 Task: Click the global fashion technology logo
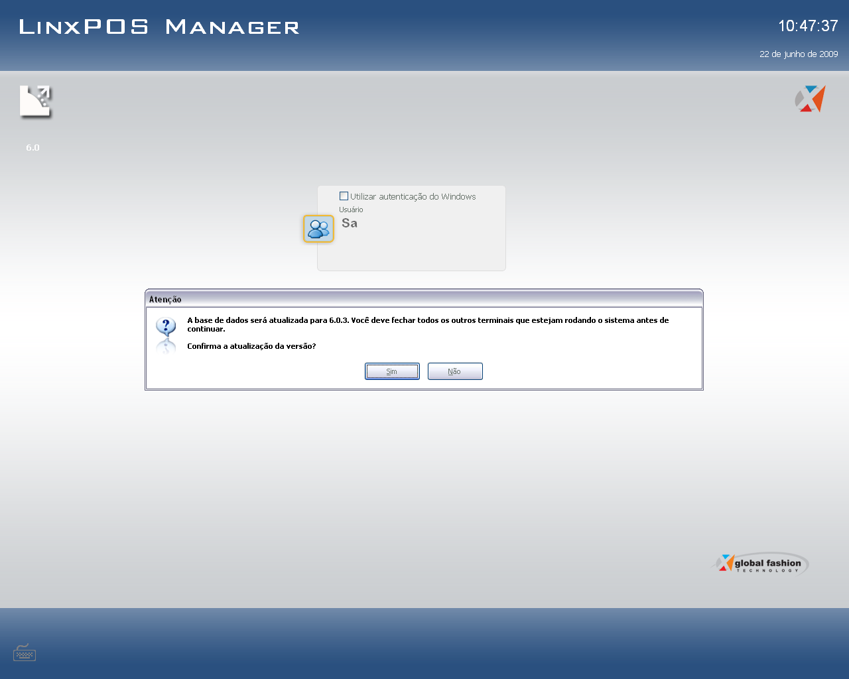pyautogui.click(x=760, y=564)
